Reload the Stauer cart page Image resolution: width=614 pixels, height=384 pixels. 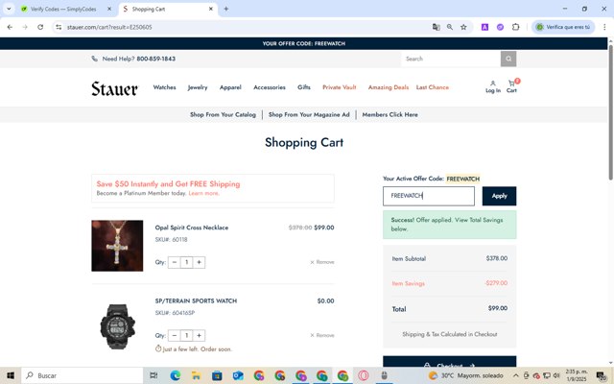40,27
